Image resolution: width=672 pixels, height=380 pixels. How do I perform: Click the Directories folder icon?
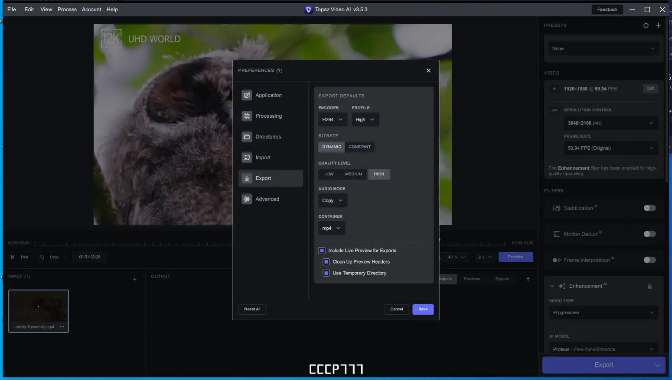pos(247,137)
